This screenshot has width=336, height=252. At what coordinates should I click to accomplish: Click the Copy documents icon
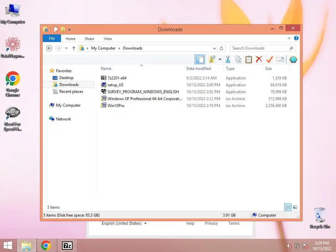[238, 59]
